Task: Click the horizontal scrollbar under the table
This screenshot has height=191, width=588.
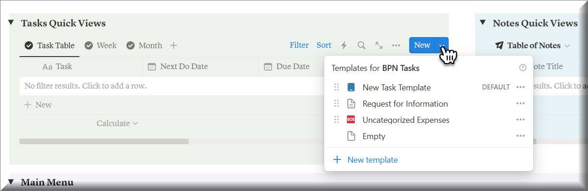Action: point(104,141)
